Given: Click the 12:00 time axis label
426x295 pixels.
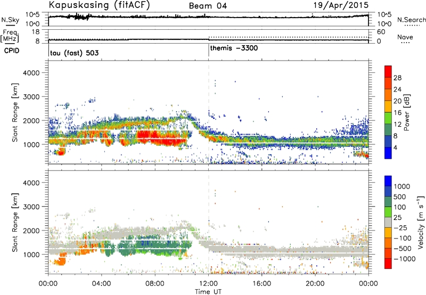Looking at the screenshot, I should point(208,284).
